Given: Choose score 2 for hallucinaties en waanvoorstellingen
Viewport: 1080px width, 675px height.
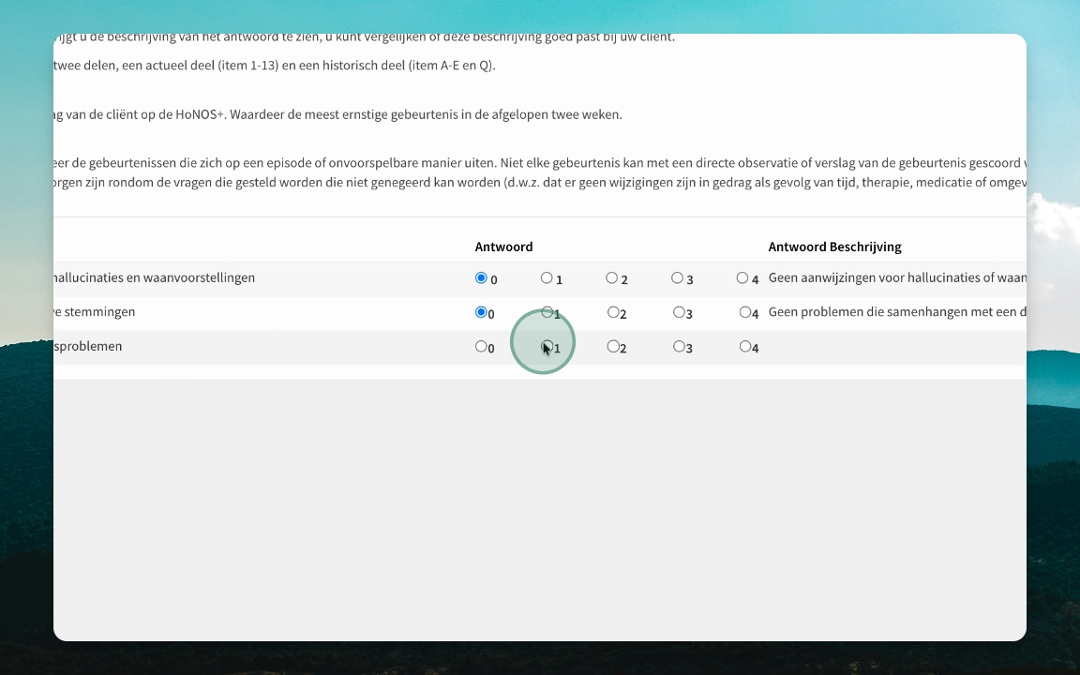Looking at the screenshot, I should (611, 277).
